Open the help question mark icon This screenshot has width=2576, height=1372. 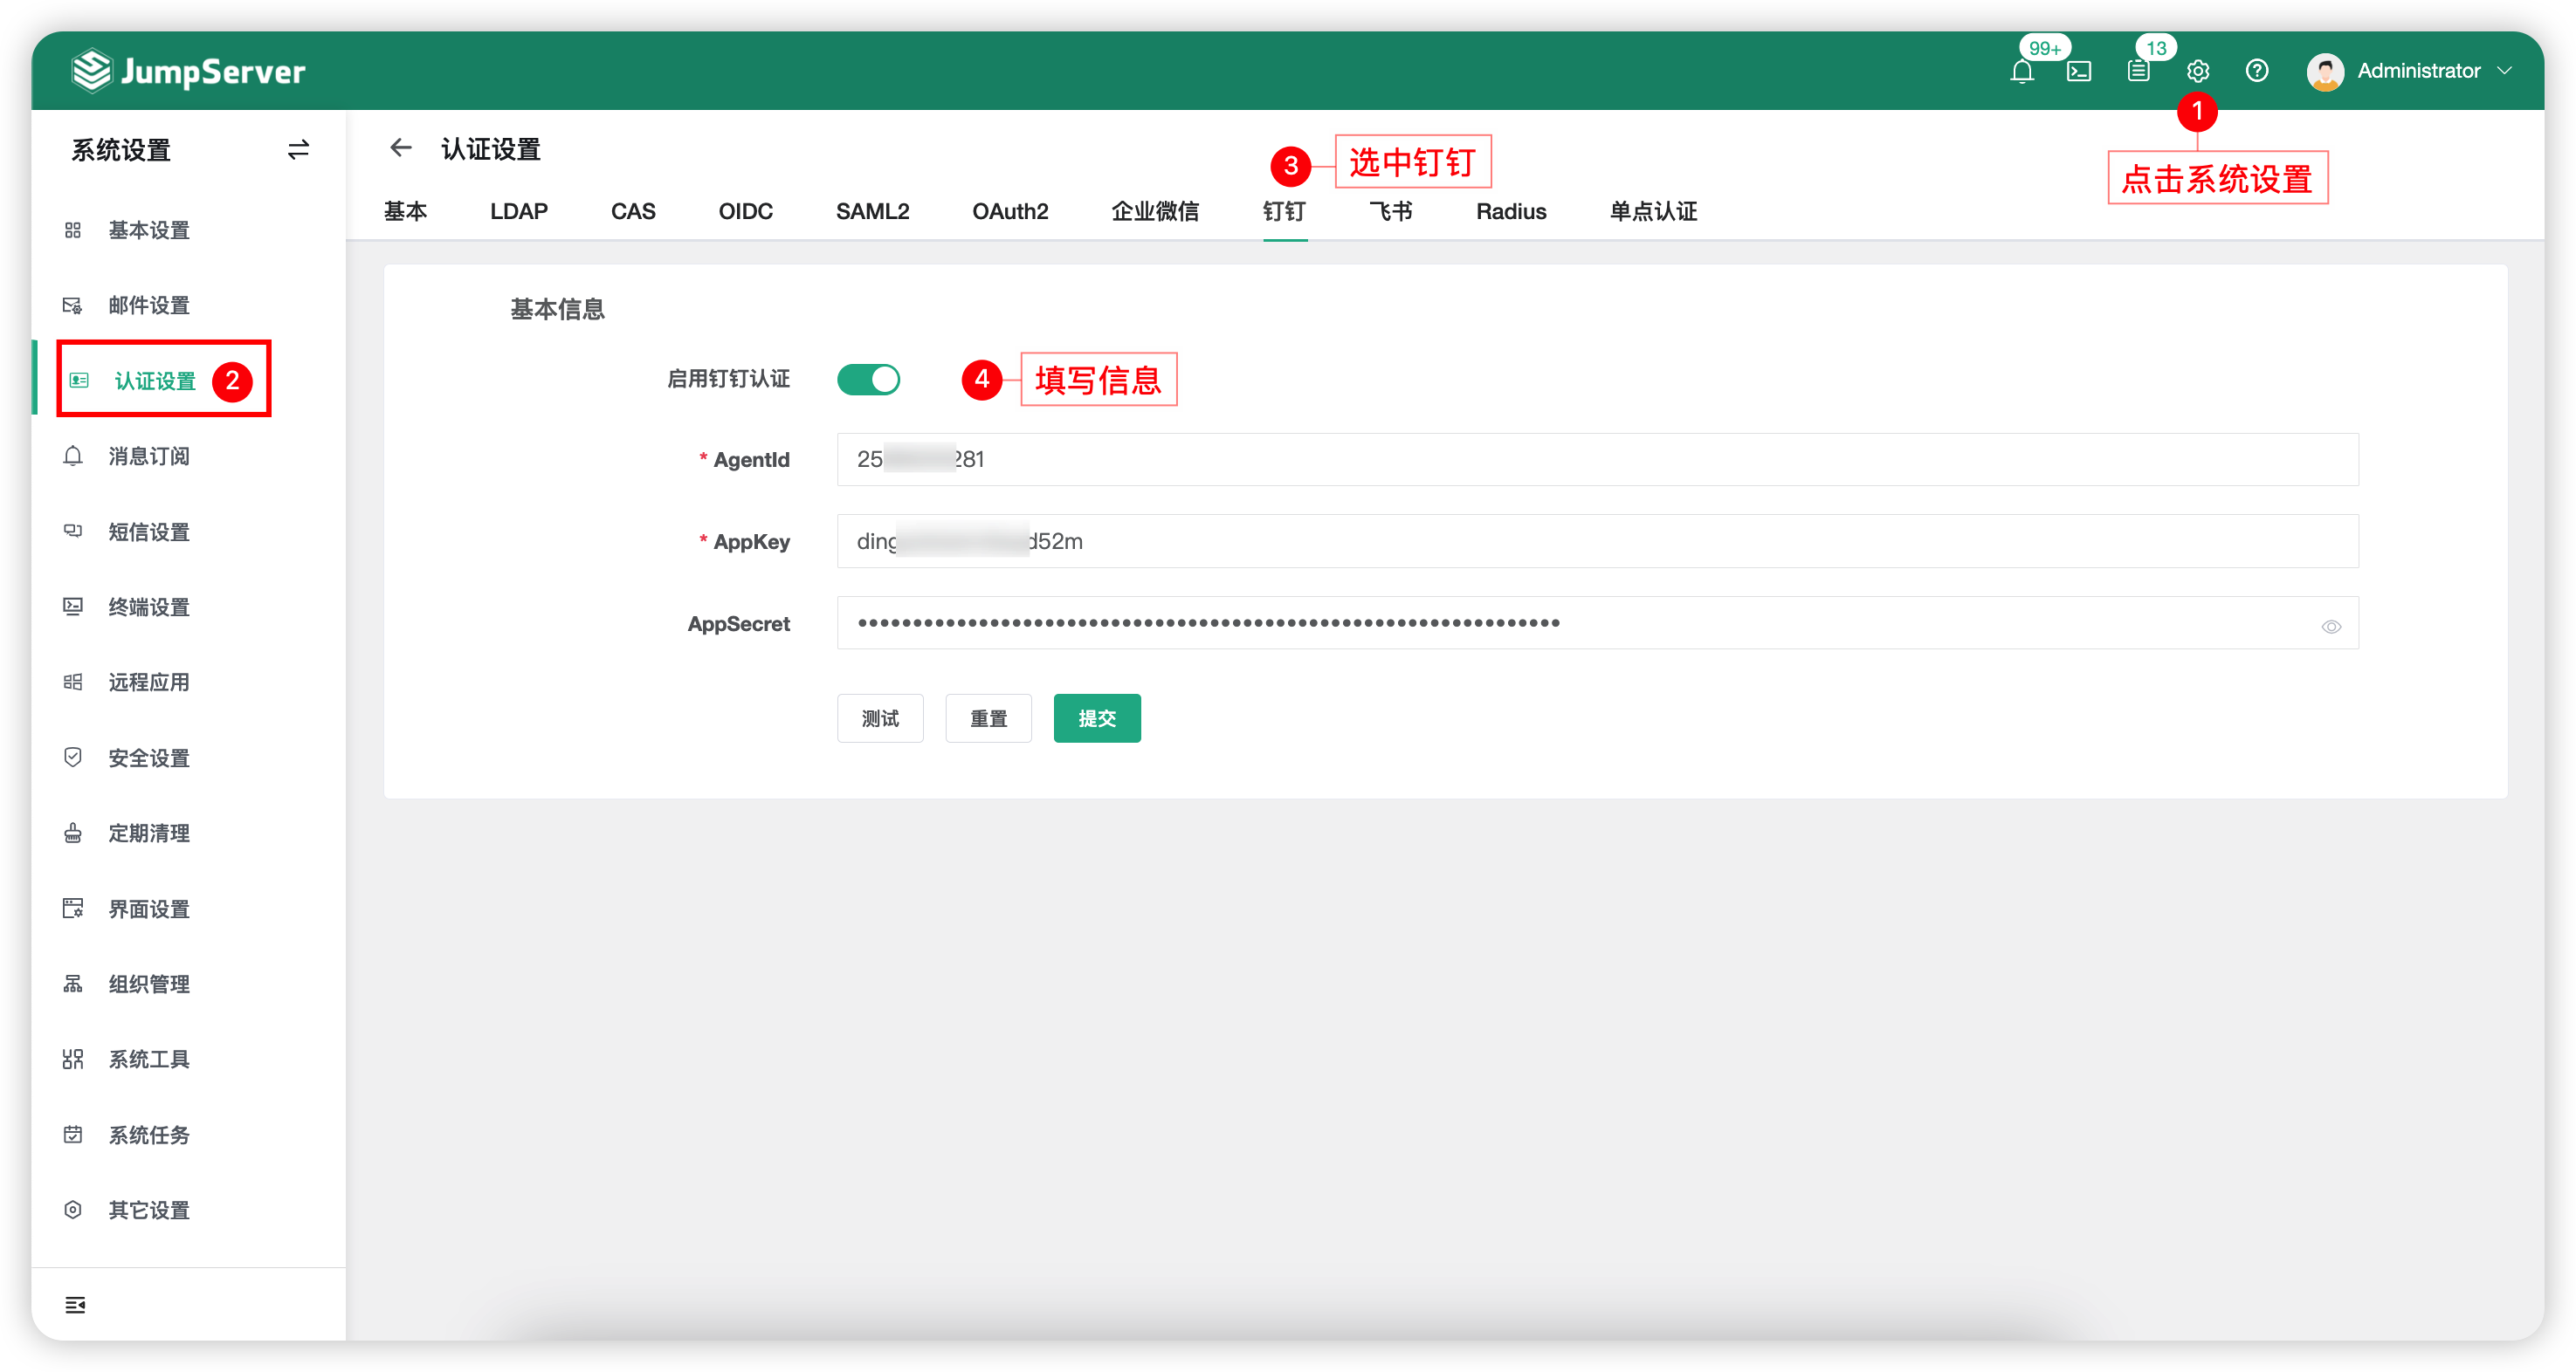click(2256, 71)
